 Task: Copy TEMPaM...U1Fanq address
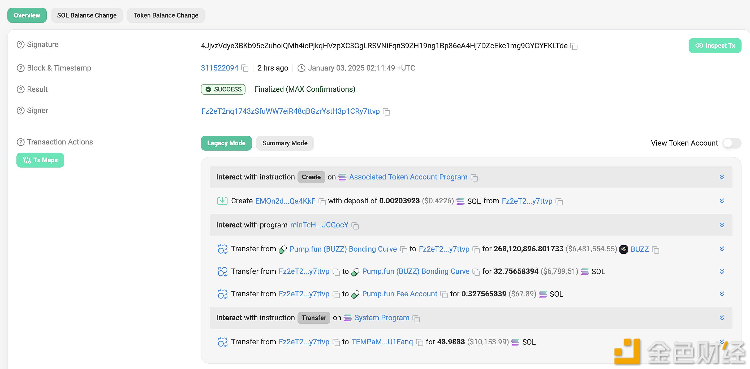420,342
